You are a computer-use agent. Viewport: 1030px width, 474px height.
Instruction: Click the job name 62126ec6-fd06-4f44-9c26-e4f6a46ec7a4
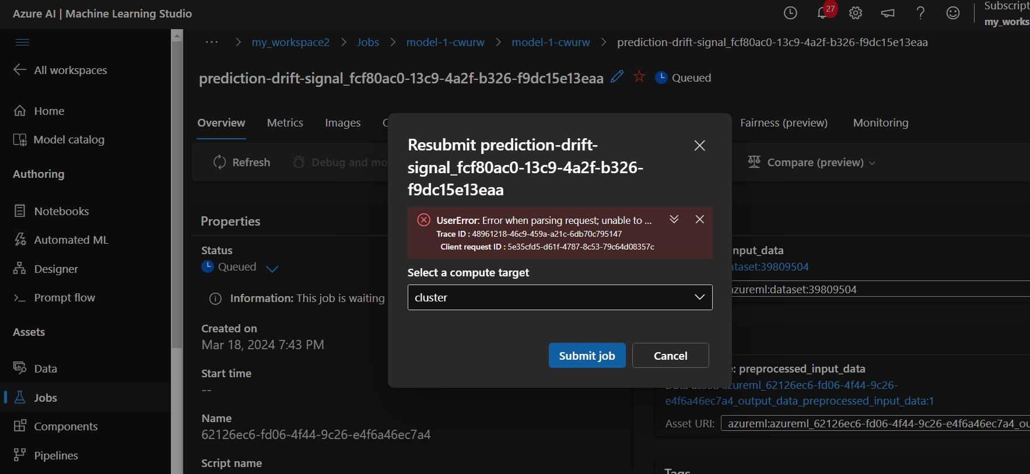pyautogui.click(x=316, y=435)
